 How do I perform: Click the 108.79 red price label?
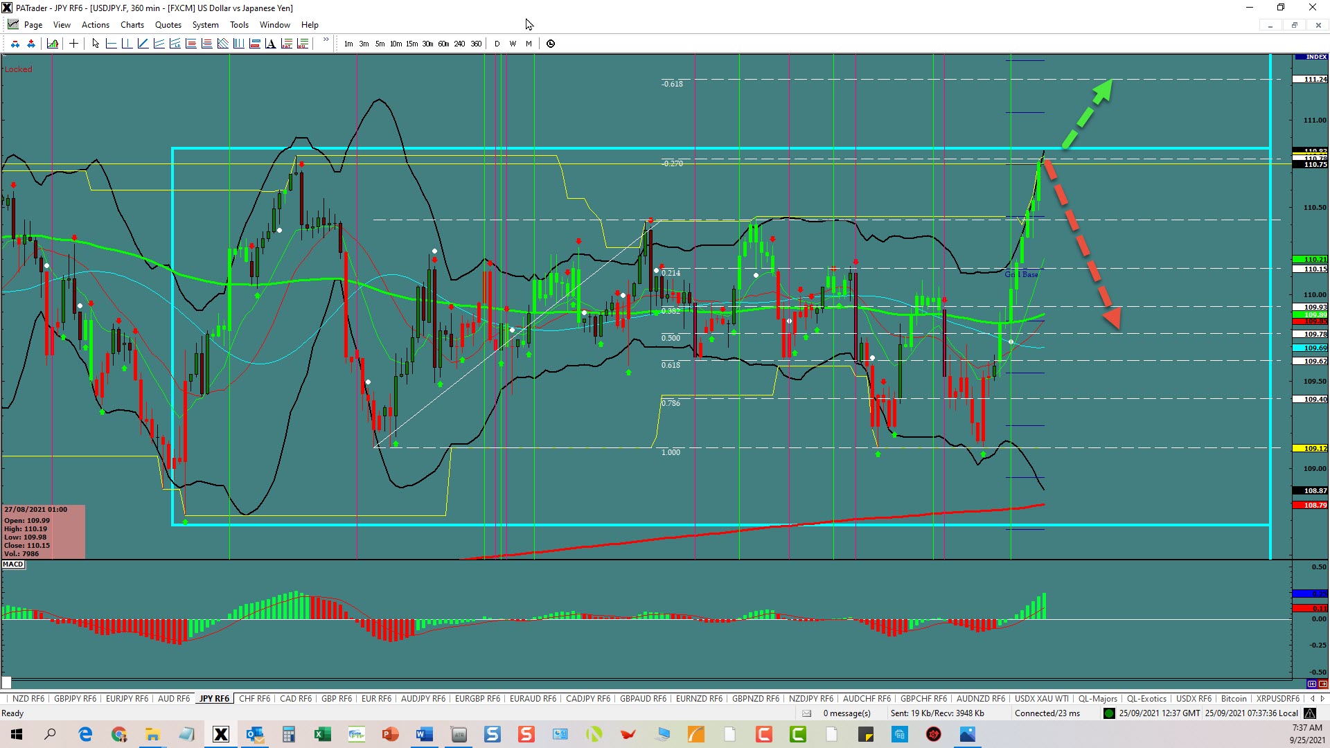click(1311, 505)
